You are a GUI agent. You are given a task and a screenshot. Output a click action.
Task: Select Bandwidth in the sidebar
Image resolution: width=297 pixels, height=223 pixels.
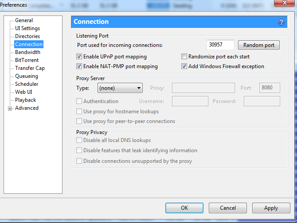coord(27,52)
